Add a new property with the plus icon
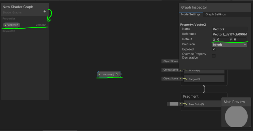 coord(45,11)
